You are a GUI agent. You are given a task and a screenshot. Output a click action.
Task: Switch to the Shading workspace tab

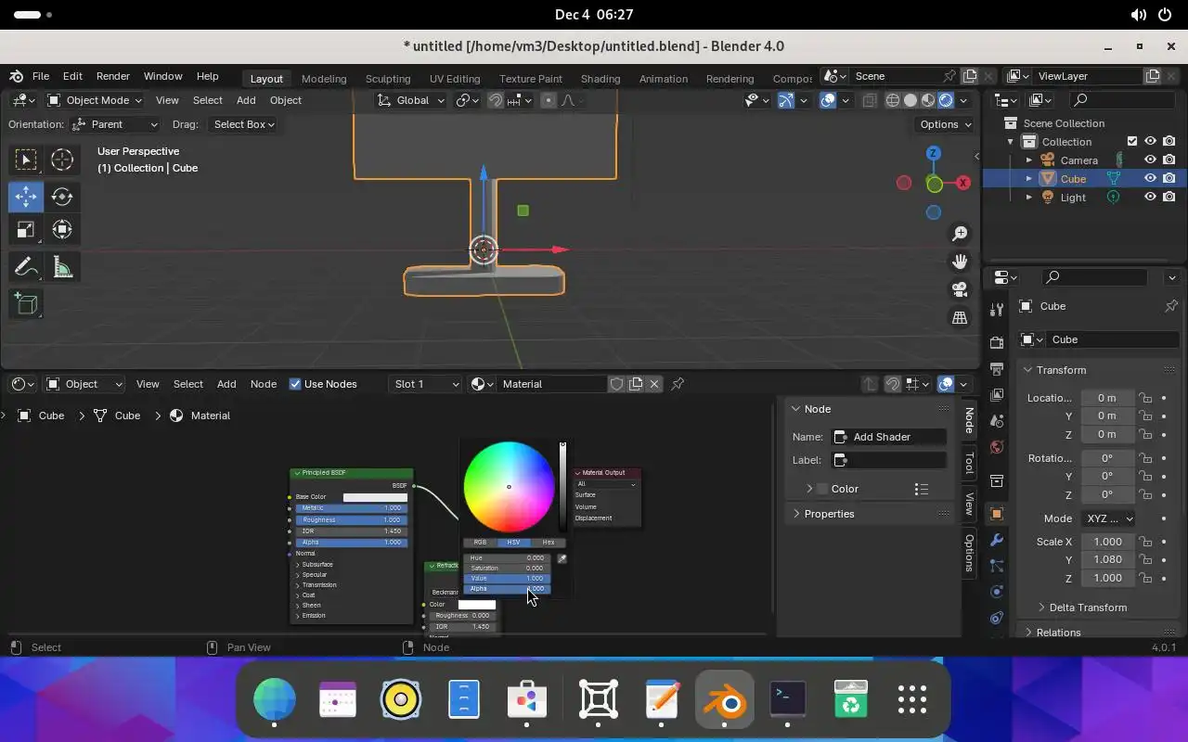click(600, 79)
